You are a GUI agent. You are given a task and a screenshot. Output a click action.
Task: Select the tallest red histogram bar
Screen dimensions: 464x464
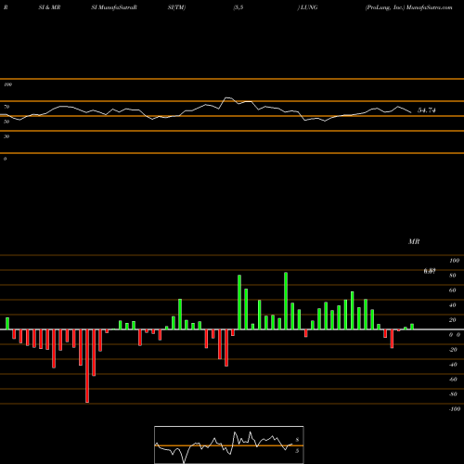click(87, 366)
